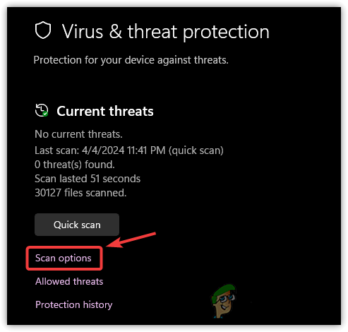Click the scan history clock icon
This screenshot has width=348, height=332.
42,110
